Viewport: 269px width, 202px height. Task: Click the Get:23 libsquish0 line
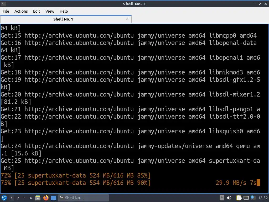tap(130, 132)
